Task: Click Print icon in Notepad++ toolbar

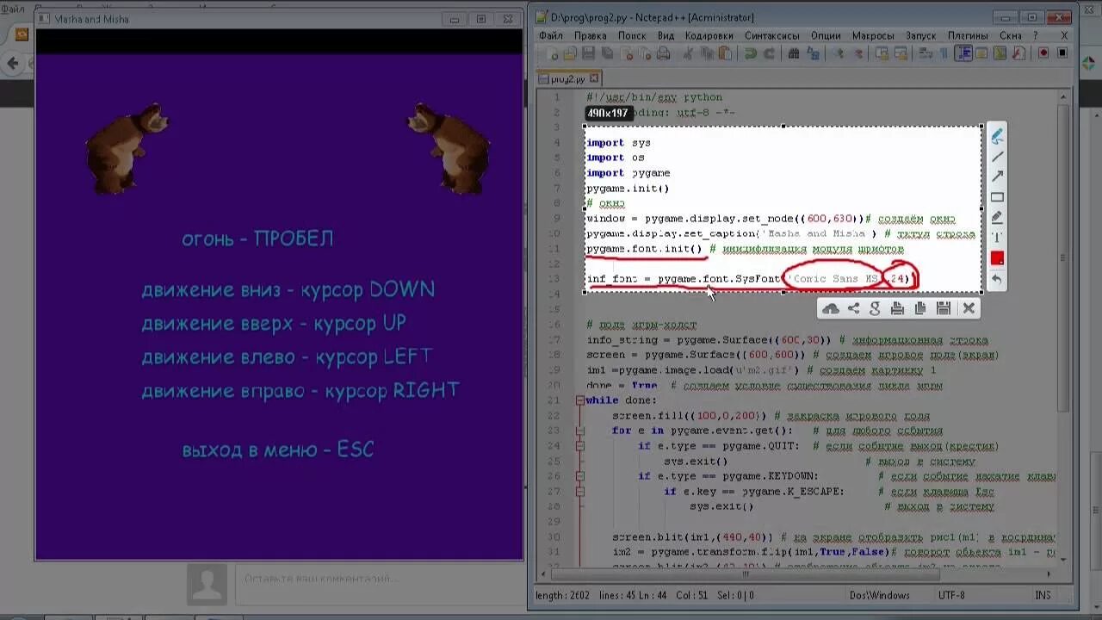Action: point(663,53)
